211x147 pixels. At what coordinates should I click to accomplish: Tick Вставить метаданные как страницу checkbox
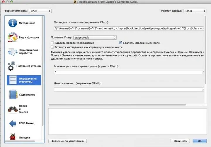pyautogui.click(x=52, y=47)
